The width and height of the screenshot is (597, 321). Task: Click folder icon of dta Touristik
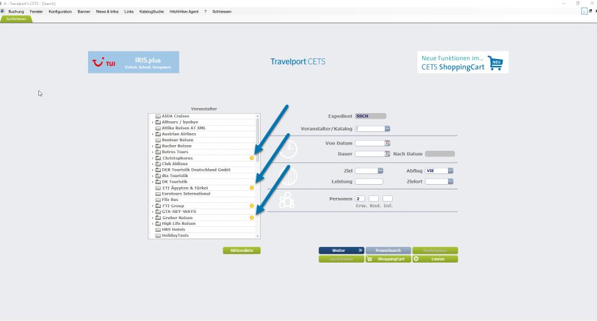click(158, 176)
